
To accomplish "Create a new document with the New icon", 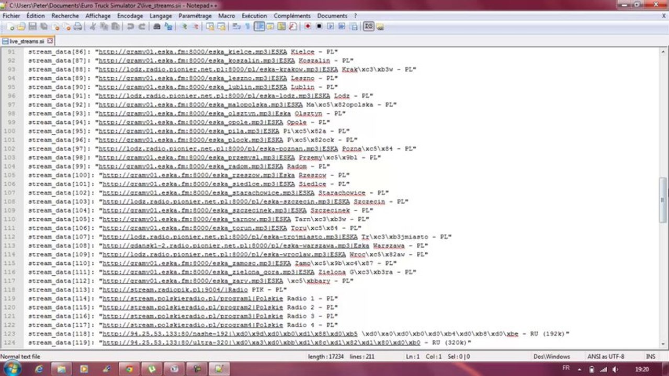I will tap(11, 26).
